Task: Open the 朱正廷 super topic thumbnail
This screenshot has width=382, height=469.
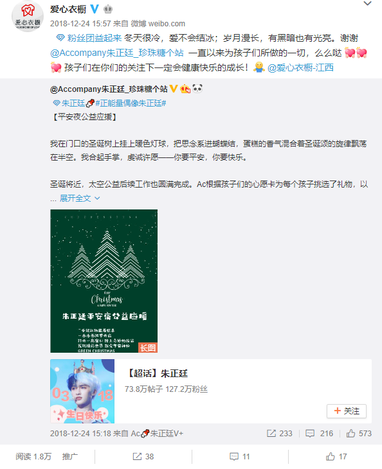Action: (82, 391)
